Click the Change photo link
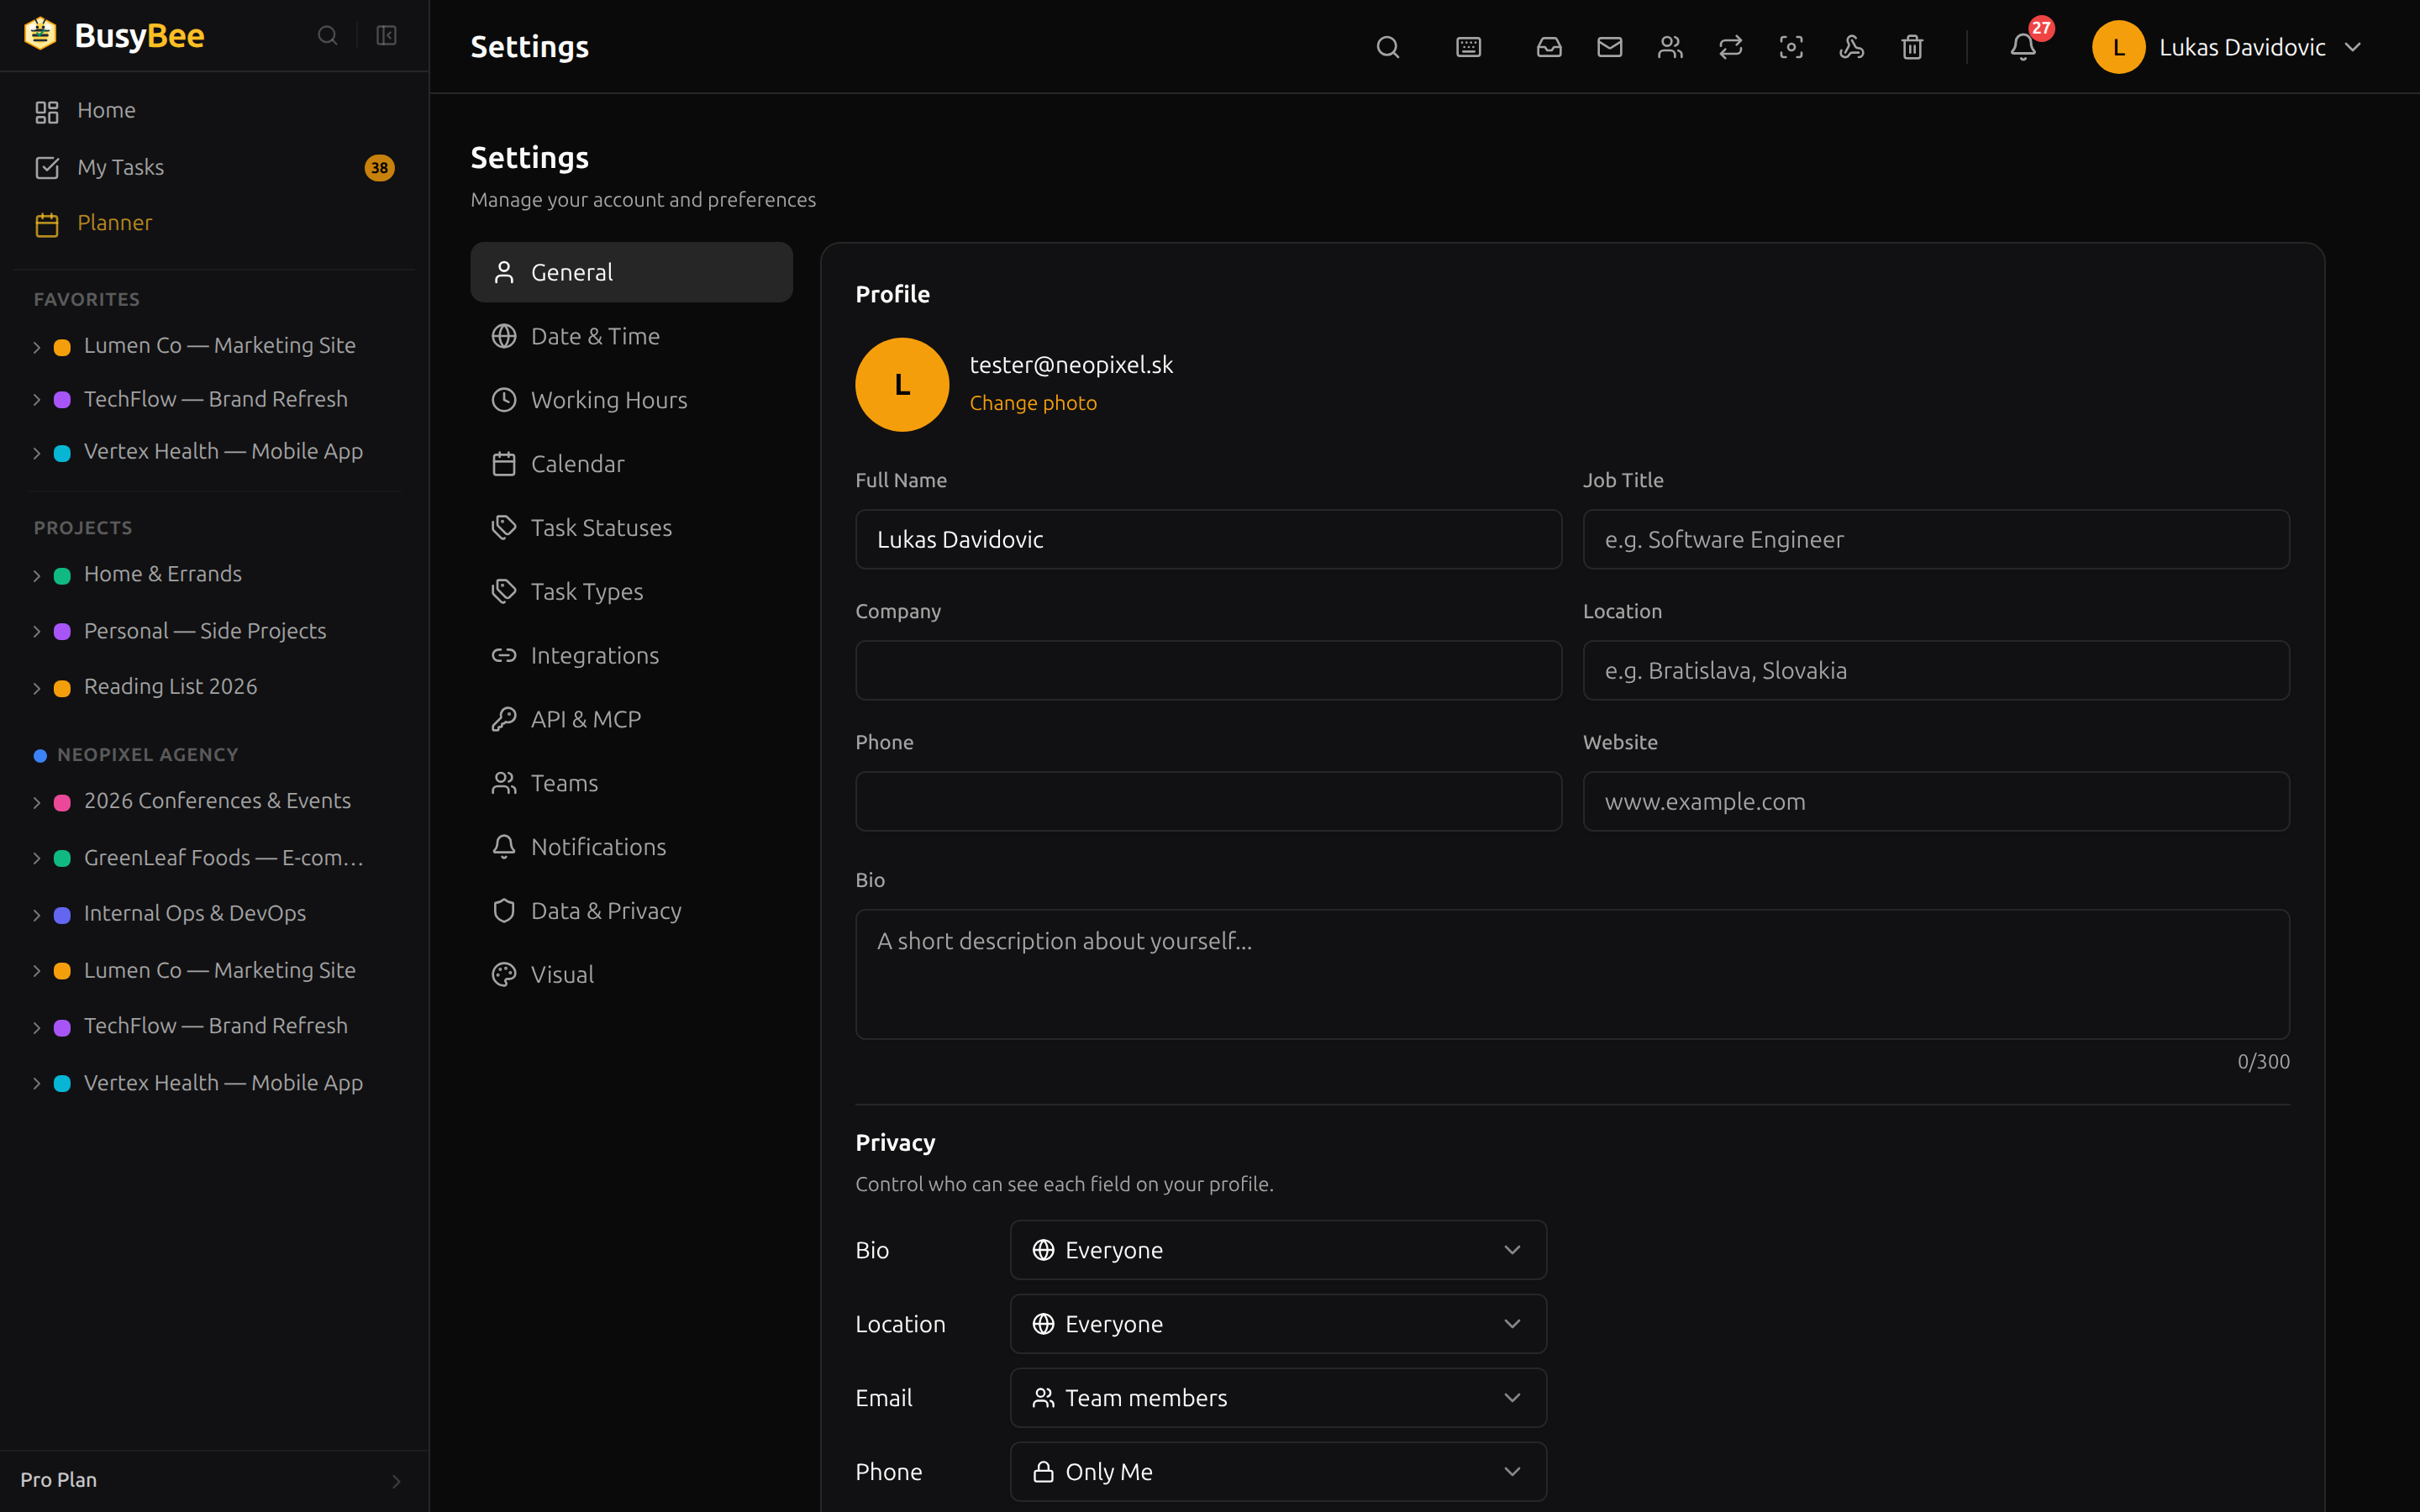Viewport: 2420px width, 1512px height. (1033, 403)
